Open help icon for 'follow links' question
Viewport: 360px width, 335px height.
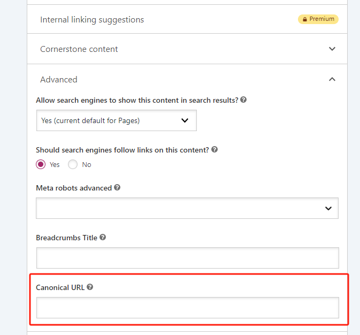[215, 150]
